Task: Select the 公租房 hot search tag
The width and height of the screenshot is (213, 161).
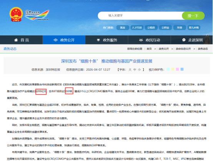Action: click(x=151, y=28)
